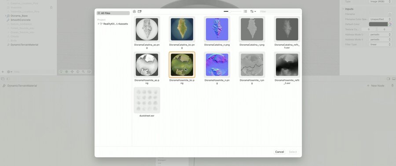Expand the RealityKit rkassets project folder
This screenshot has height=166, width=396.
click(x=98, y=24)
